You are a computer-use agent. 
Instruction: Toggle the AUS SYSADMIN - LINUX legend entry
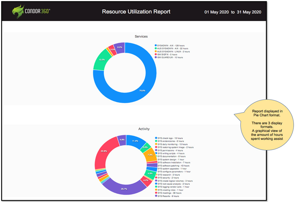(x=173, y=52)
